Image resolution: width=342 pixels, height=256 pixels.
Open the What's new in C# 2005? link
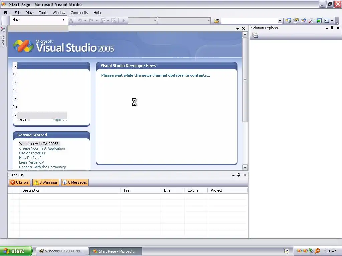coord(39,144)
